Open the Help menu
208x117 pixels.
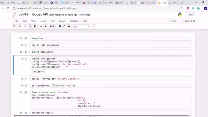click(84, 21)
